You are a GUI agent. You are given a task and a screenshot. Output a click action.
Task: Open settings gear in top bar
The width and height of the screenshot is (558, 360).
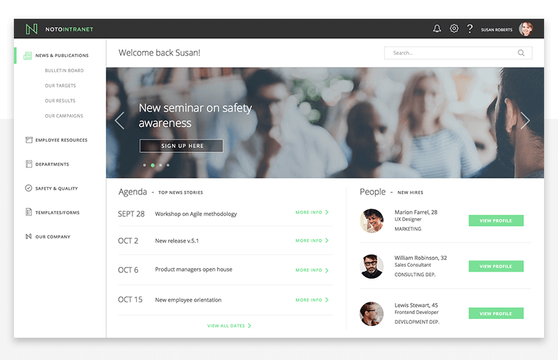pos(454,28)
